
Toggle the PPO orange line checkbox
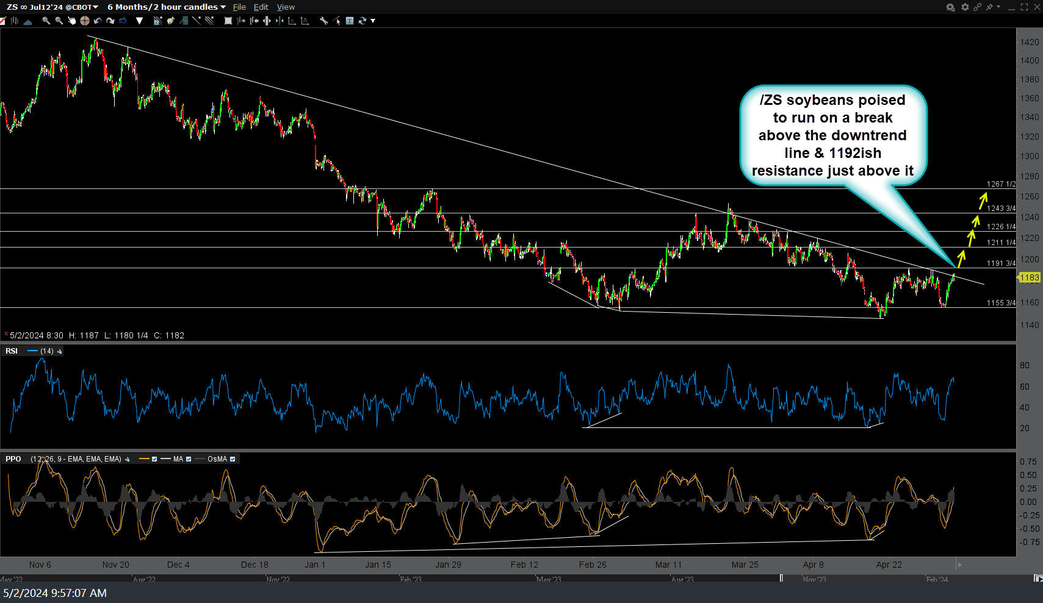pos(154,459)
